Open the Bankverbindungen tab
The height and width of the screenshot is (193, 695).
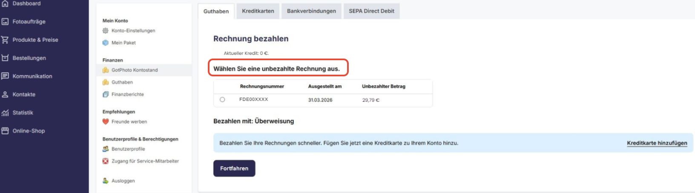[311, 11]
